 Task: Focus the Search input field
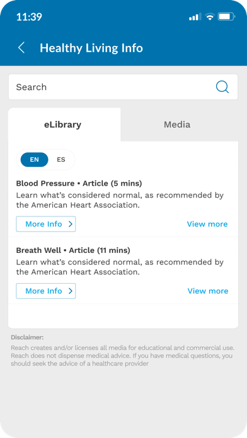tap(123, 87)
